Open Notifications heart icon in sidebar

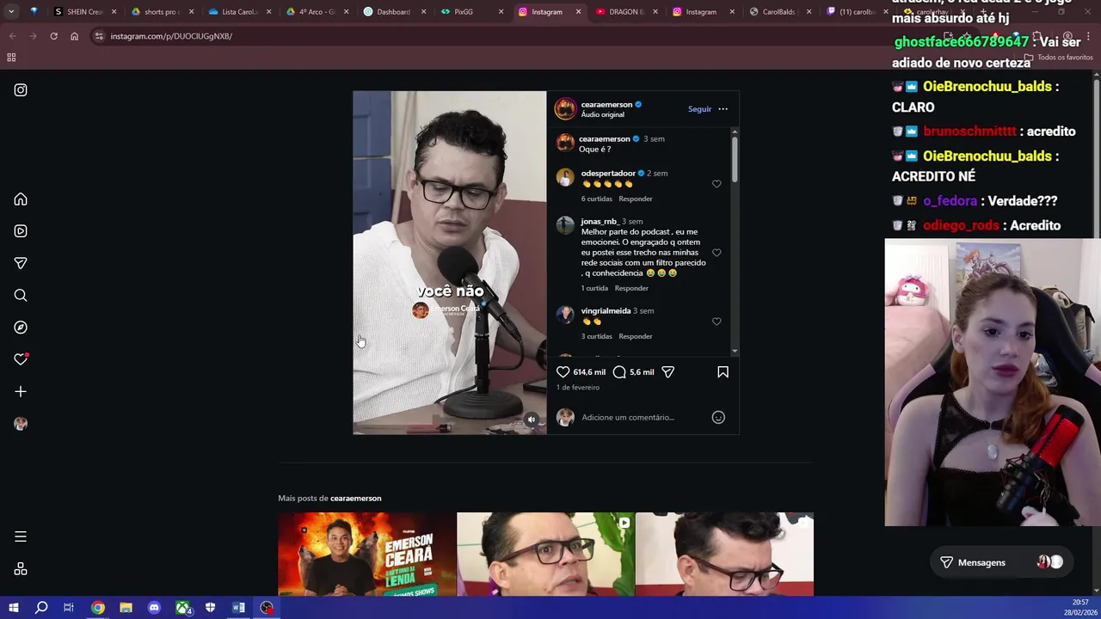click(21, 359)
